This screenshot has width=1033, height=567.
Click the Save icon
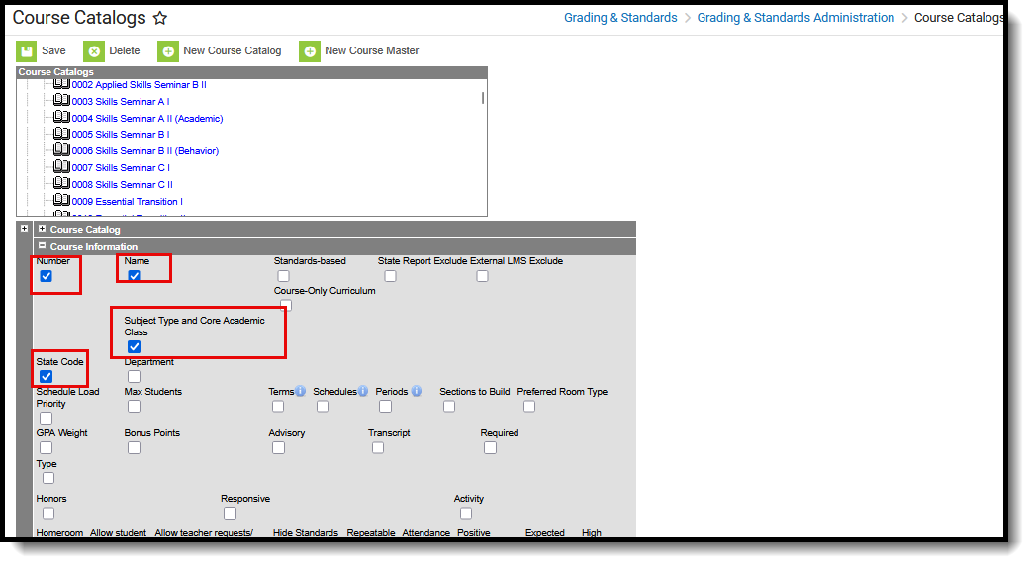(x=27, y=51)
